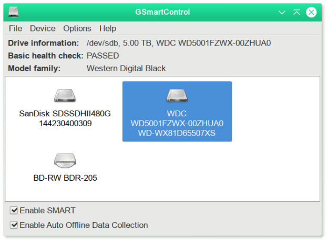
Task: Click the SanDisk SDSSDHII480G drive label
Action: [65, 113]
